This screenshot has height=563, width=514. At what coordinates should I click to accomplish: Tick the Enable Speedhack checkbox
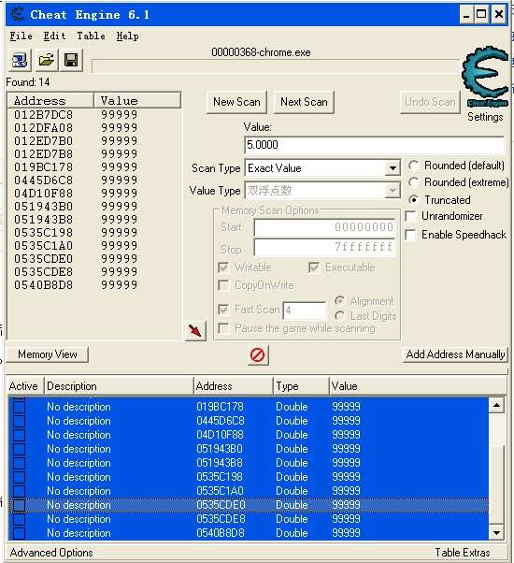point(410,235)
